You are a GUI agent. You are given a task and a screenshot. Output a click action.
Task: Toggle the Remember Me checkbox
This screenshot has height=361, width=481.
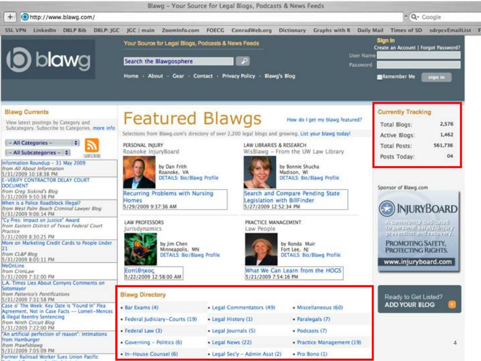pyautogui.click(x=380, y=77)
